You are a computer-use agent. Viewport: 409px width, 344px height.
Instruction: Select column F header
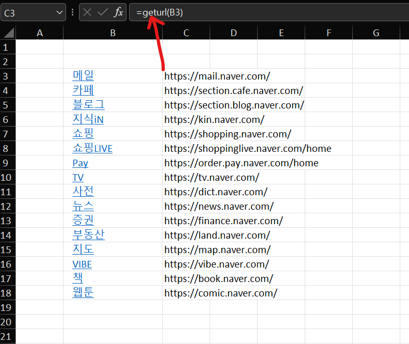coord(328,33)
